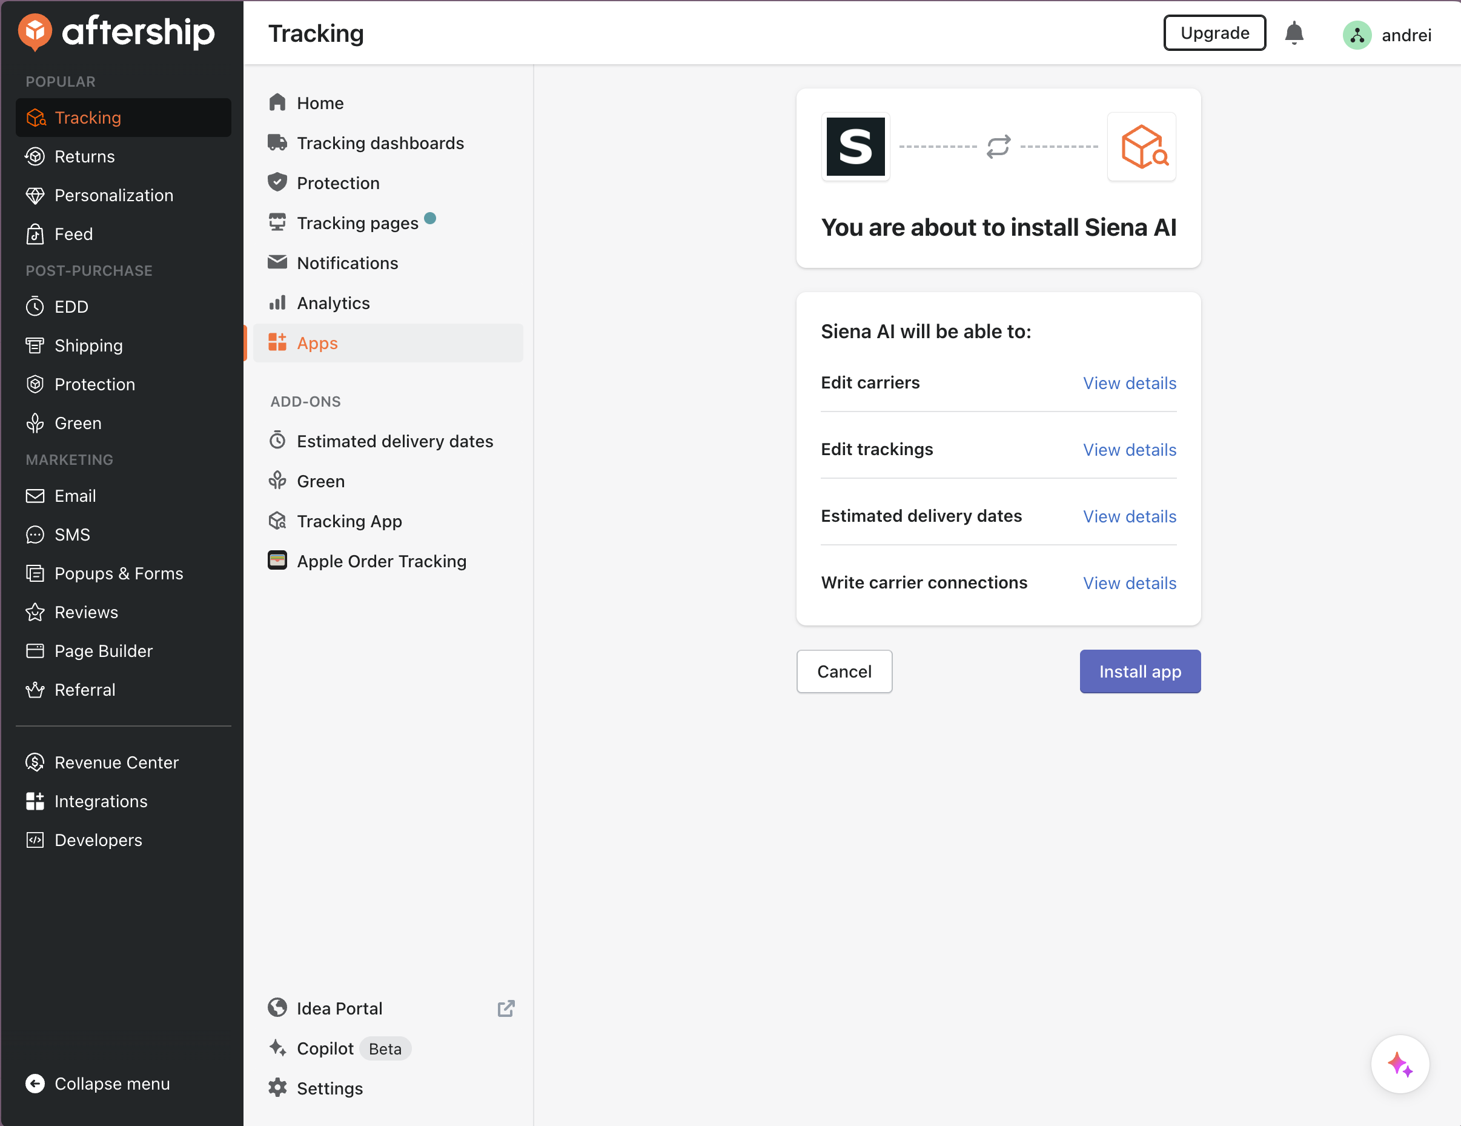Open Tracking App add-on
The height and width of the screenshot is (1126, 1461).
[x=388, y=521]
